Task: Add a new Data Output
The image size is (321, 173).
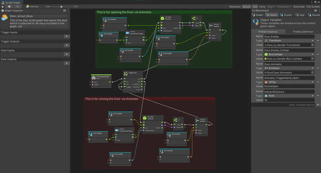Action: click(67, 63)
